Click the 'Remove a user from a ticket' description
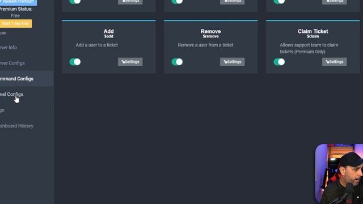 (205, 45)
